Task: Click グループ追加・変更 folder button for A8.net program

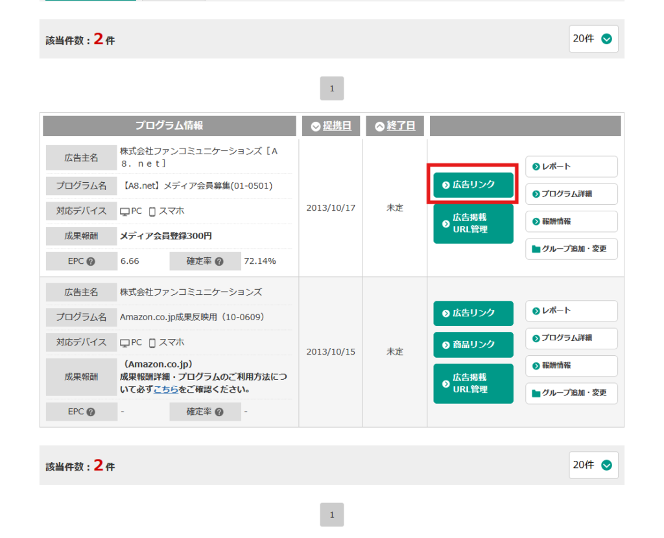Action: (x=571, y=249)
